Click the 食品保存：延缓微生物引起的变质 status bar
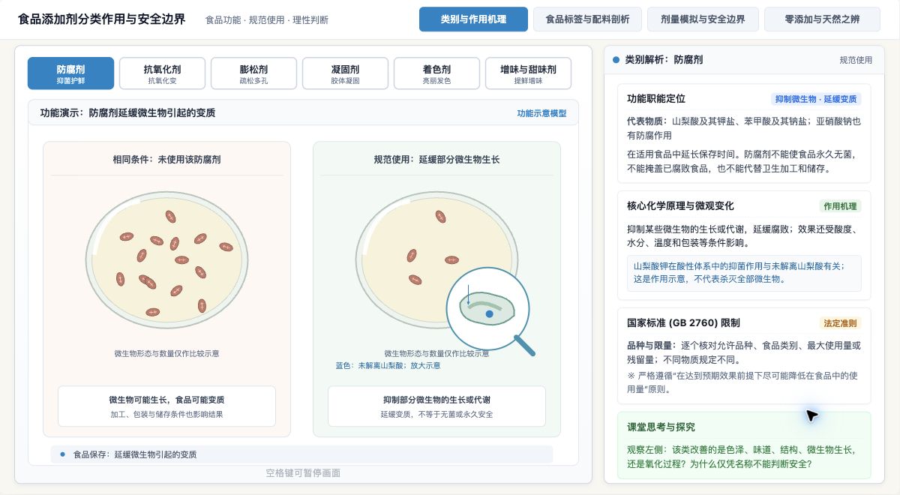Viewport: 900px width, 495px height. point(301,454)
